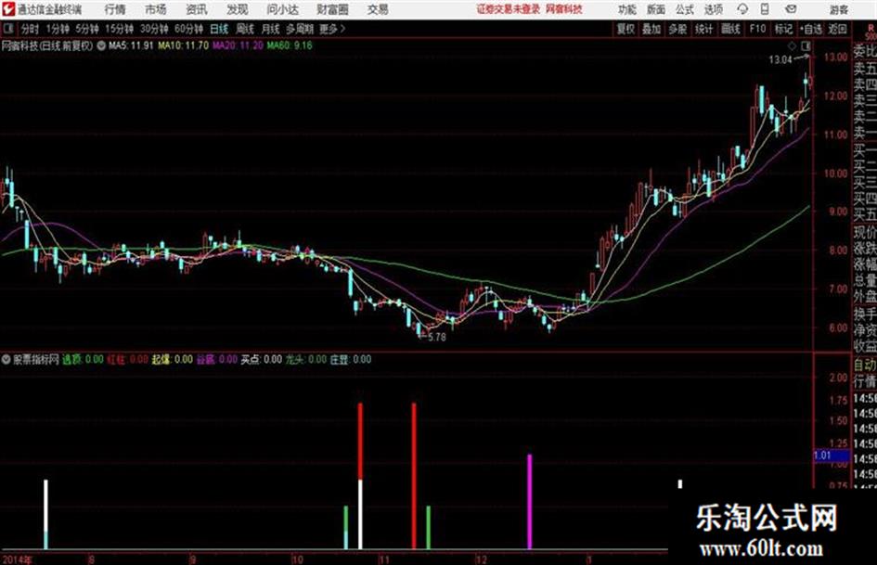Viewport: 877px width, 565px height.
Task: Expand the indicator settings arrow beside 股票指标网
Action: point(6,359)
